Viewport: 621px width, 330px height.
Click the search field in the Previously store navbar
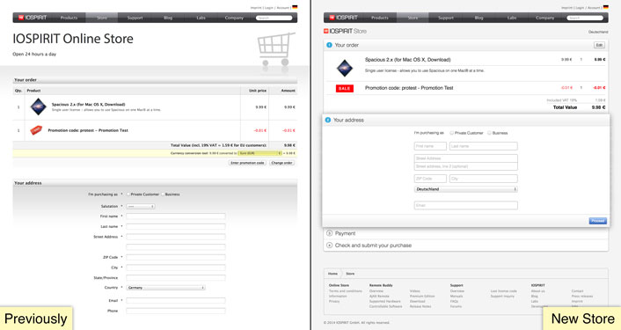(274, 18)
